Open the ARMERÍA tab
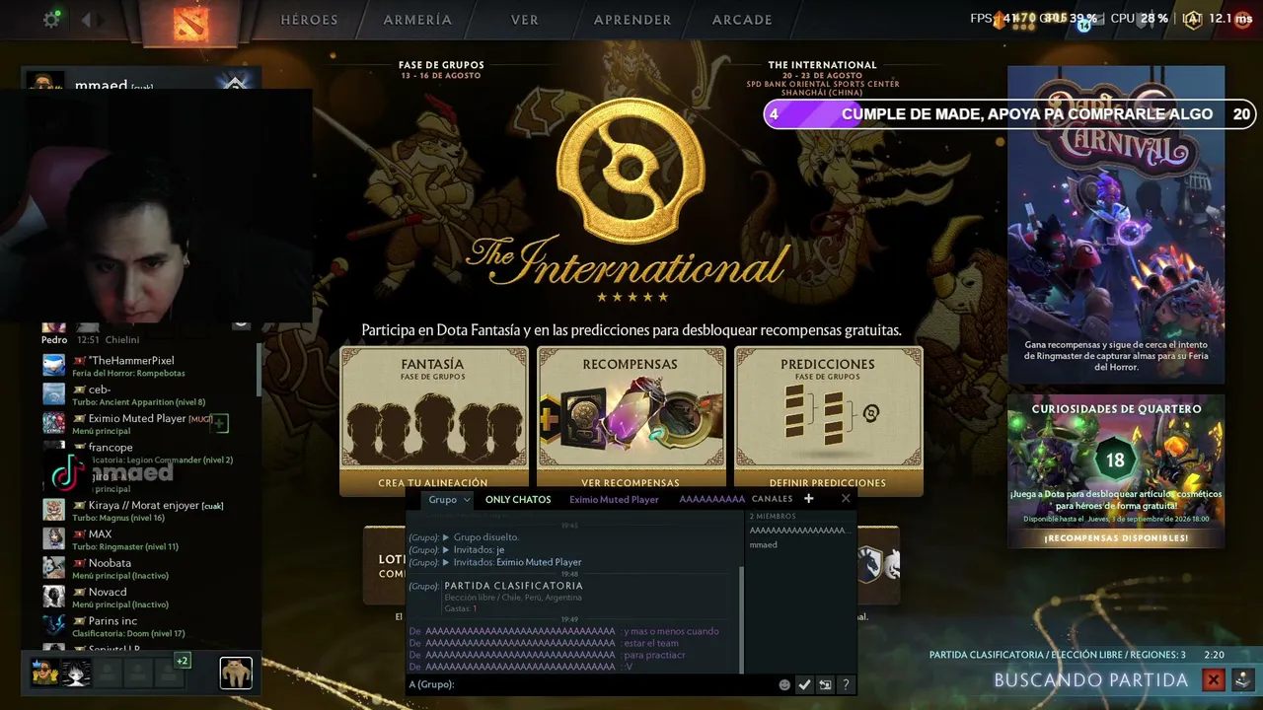1263x710 pixels. 417,20
